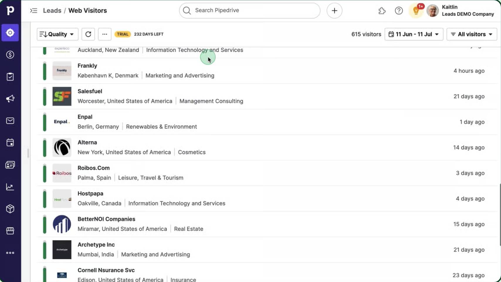Click 'Leisure, Travel & Tourism' text
Screen dimensions: 501x282
pyautogui.click(x=151, y=178)
